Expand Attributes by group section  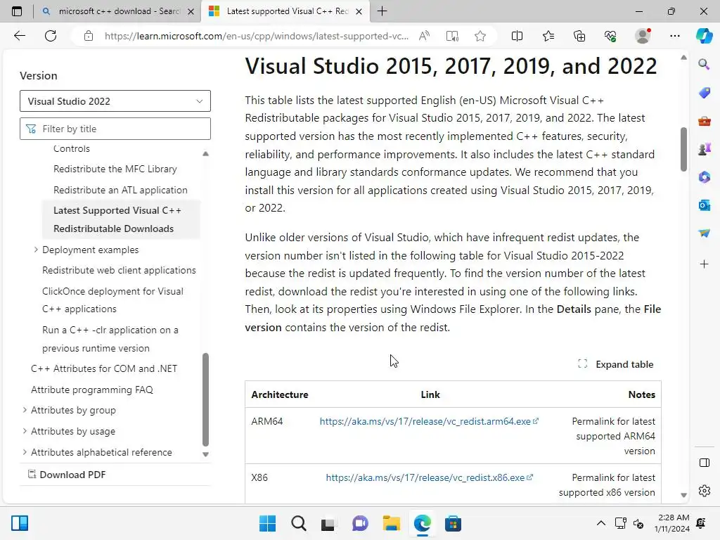point(25,410)
